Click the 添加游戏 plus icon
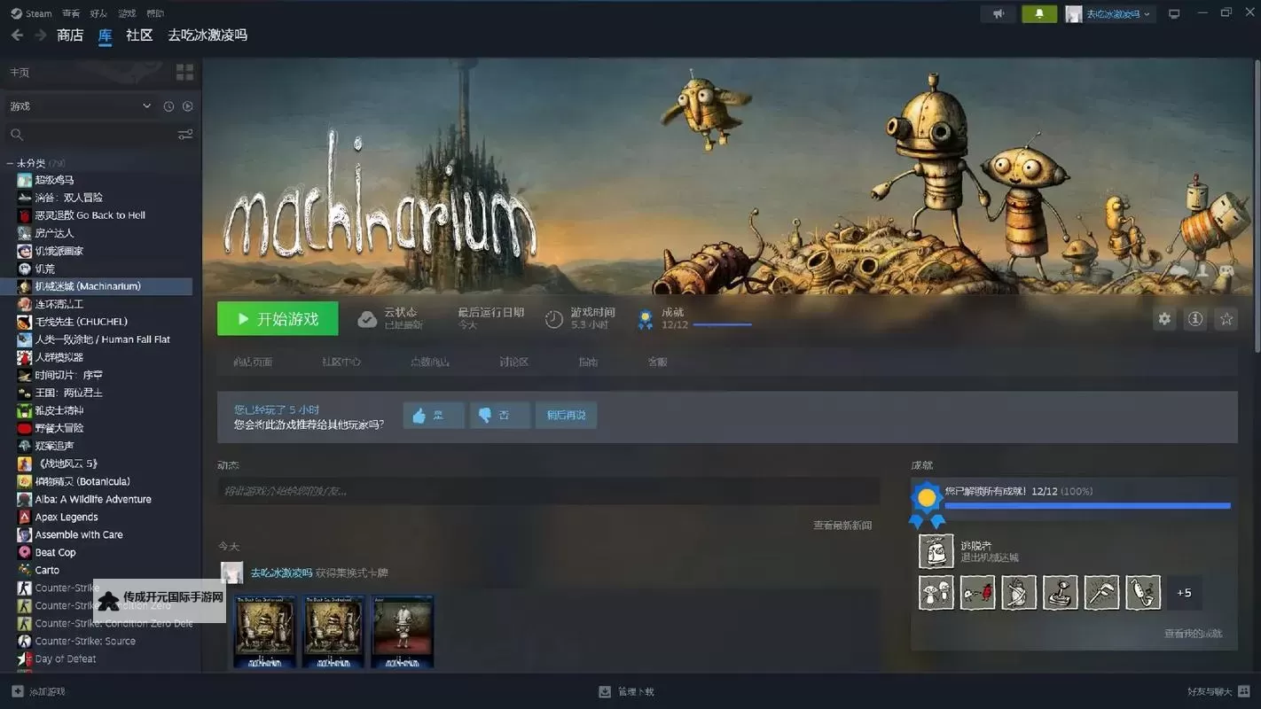Screen dimensions: 1261x709 (x=18, y=691)
